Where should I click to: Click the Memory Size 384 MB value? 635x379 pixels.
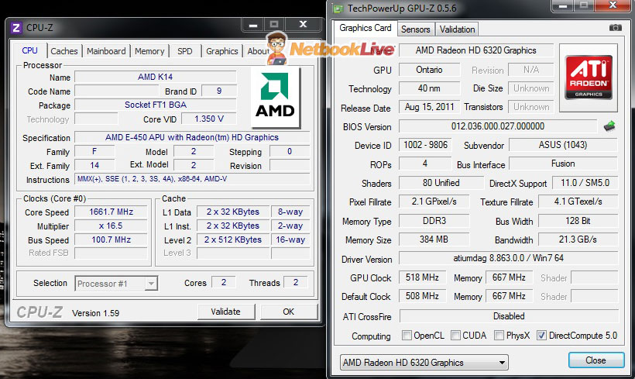[x=434, y=239]
